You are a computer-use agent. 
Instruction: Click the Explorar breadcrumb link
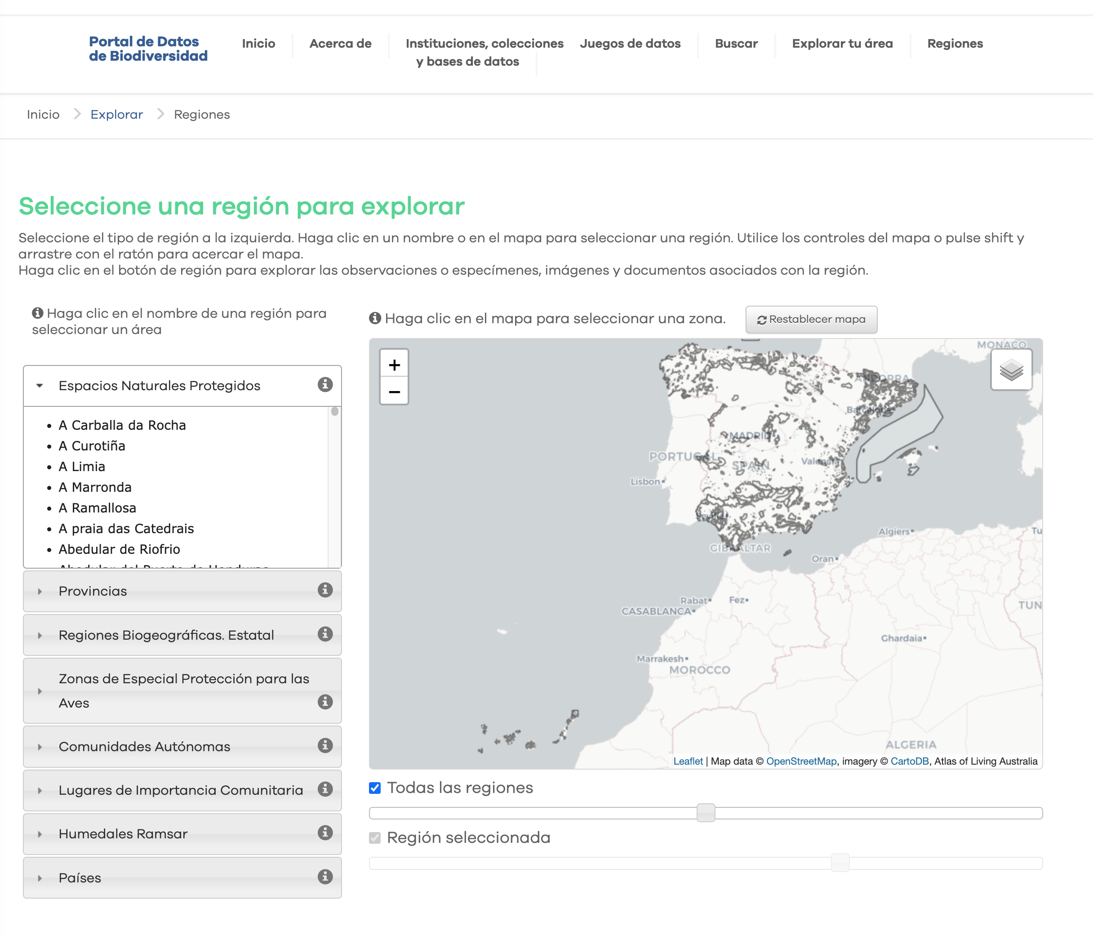click(116, 115)
